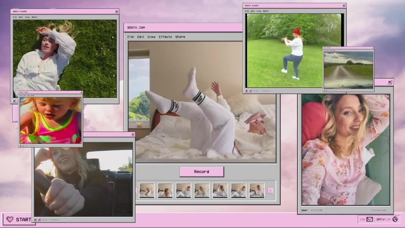Screen dimensions: 405x228
Task: Close the grass video MEDIA_PLAYER window
Action: (116, 11)
